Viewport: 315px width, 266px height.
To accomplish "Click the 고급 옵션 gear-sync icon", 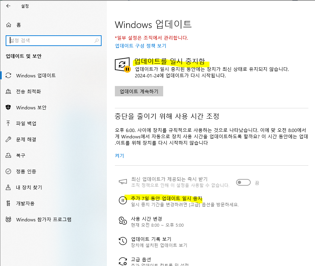I will click(123, 261).
